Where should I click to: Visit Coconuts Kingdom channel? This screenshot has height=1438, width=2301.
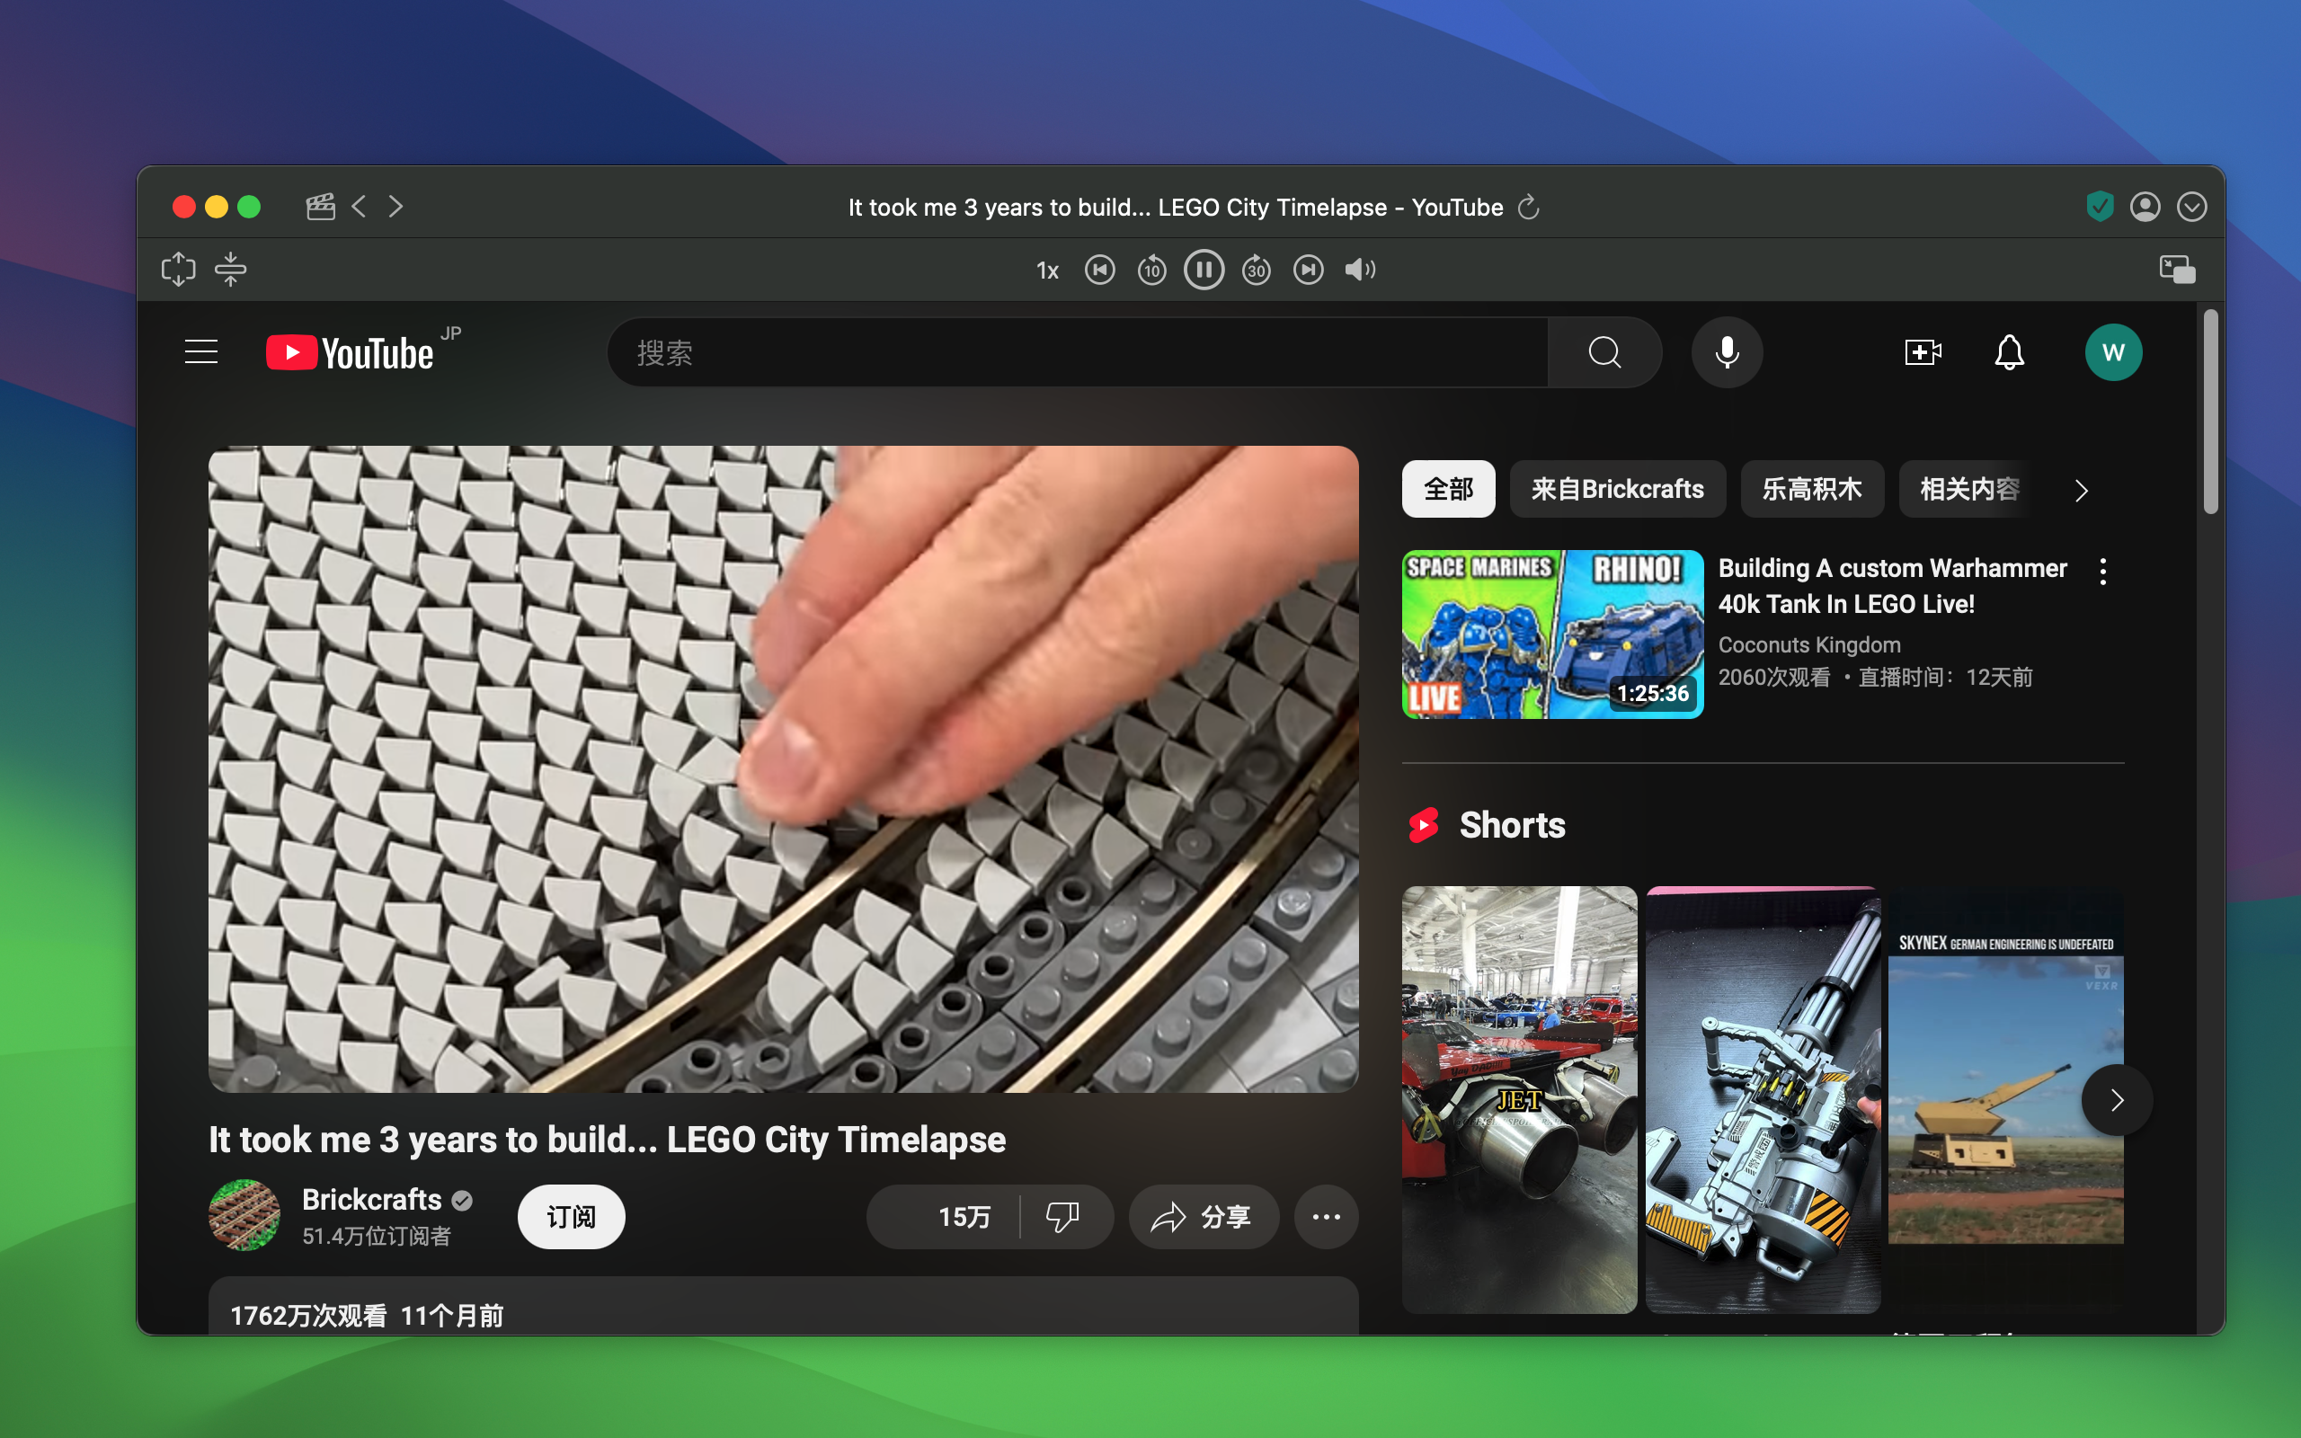[x=1809, y=644]
